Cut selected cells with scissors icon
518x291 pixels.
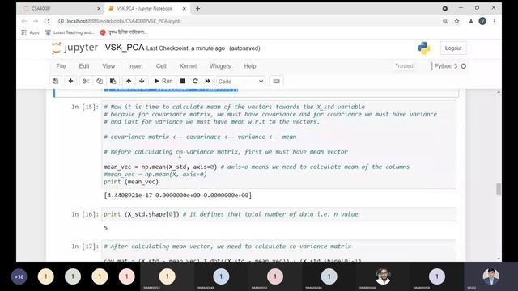[86, 81]
